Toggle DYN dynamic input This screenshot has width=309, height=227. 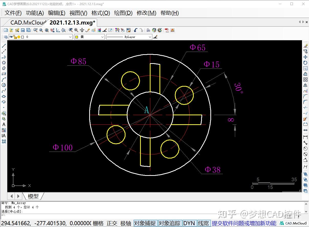coord(189,223)
